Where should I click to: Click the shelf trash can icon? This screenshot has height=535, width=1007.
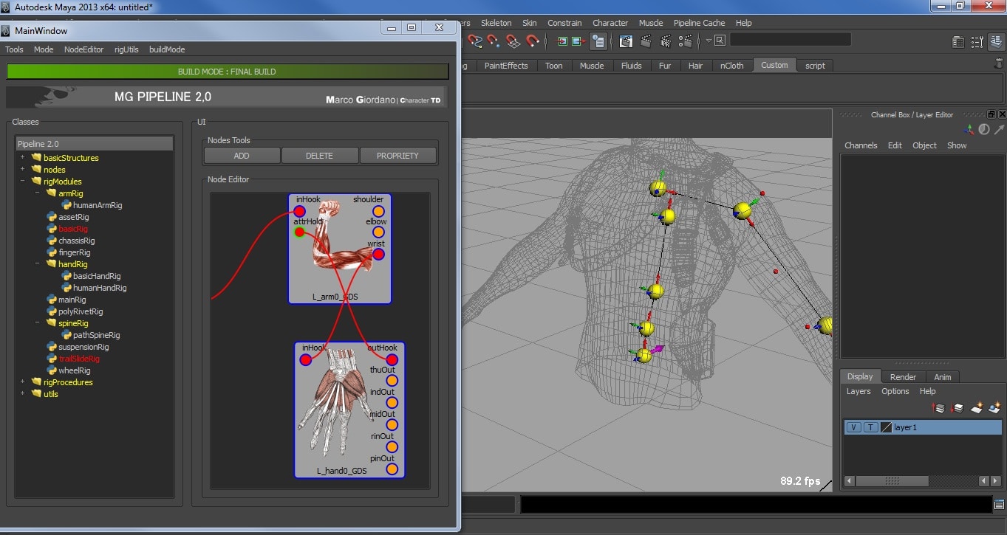[999, 63]
